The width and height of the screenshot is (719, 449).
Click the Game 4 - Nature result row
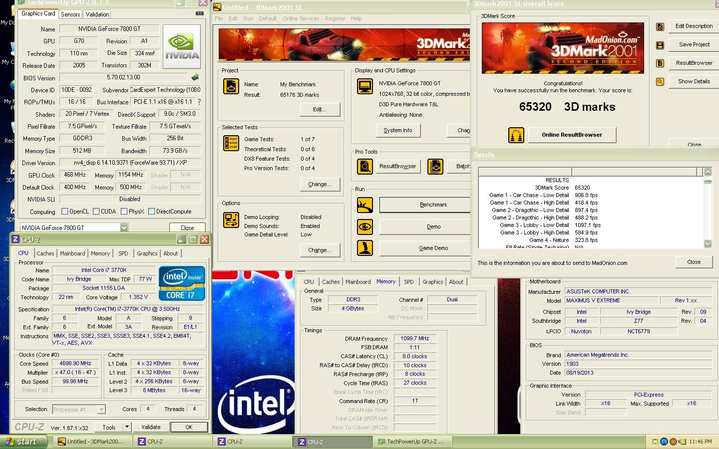(x=591, y=240)
